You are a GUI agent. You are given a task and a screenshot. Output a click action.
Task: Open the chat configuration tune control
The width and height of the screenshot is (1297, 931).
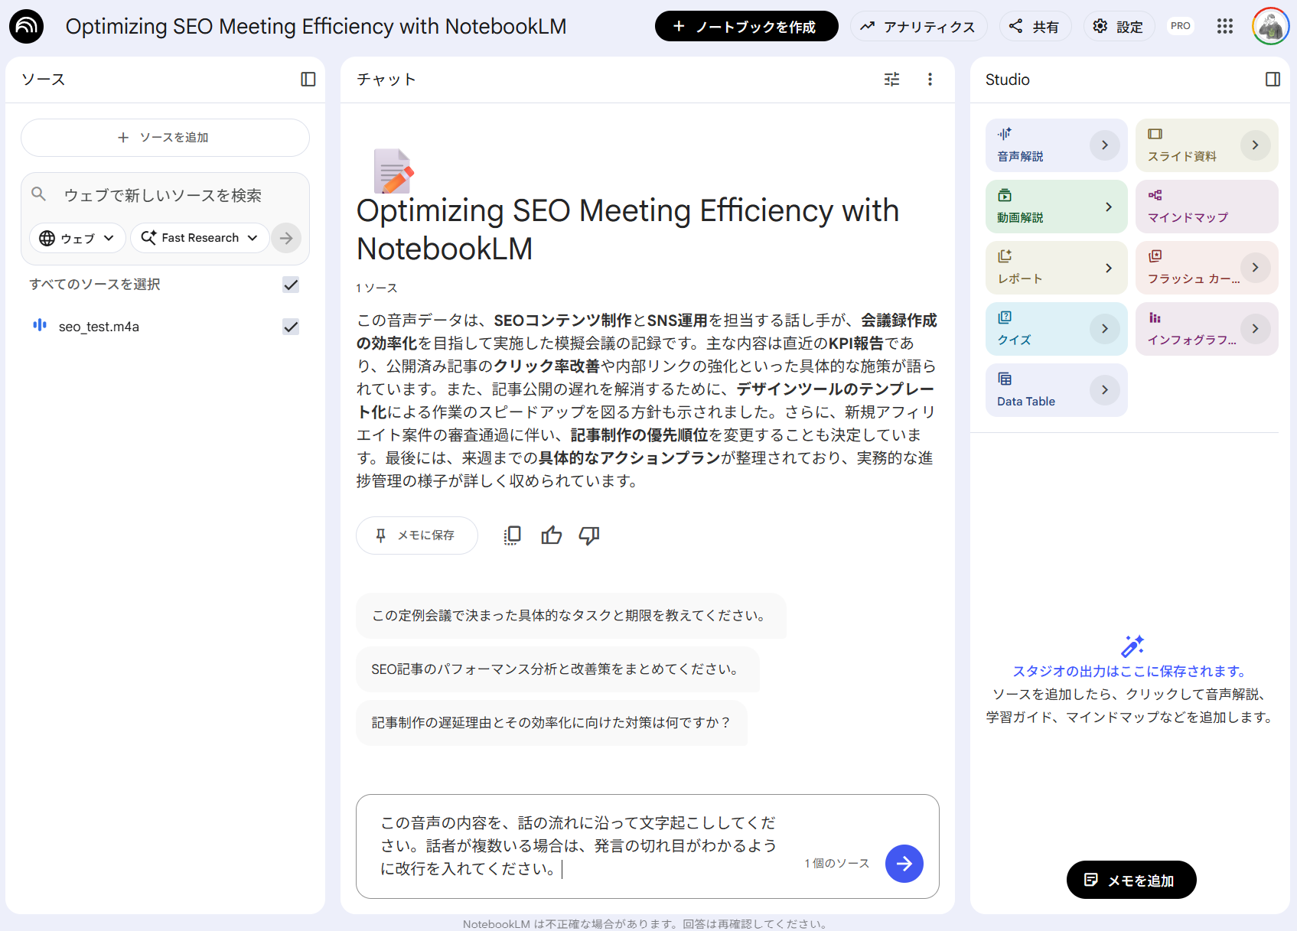point(891,79)
